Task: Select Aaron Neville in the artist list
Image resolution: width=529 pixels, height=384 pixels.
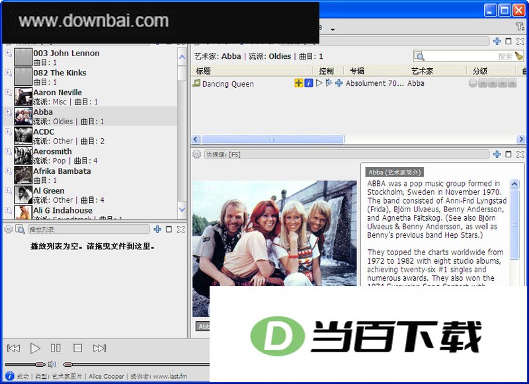Action: (91, 96)
